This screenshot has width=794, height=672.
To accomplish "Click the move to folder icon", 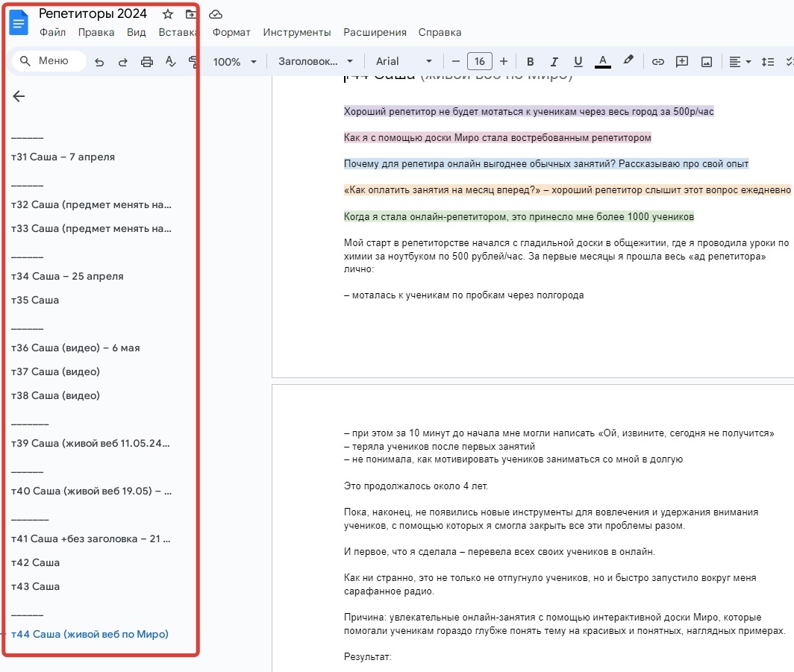I will tap(190, 14).
